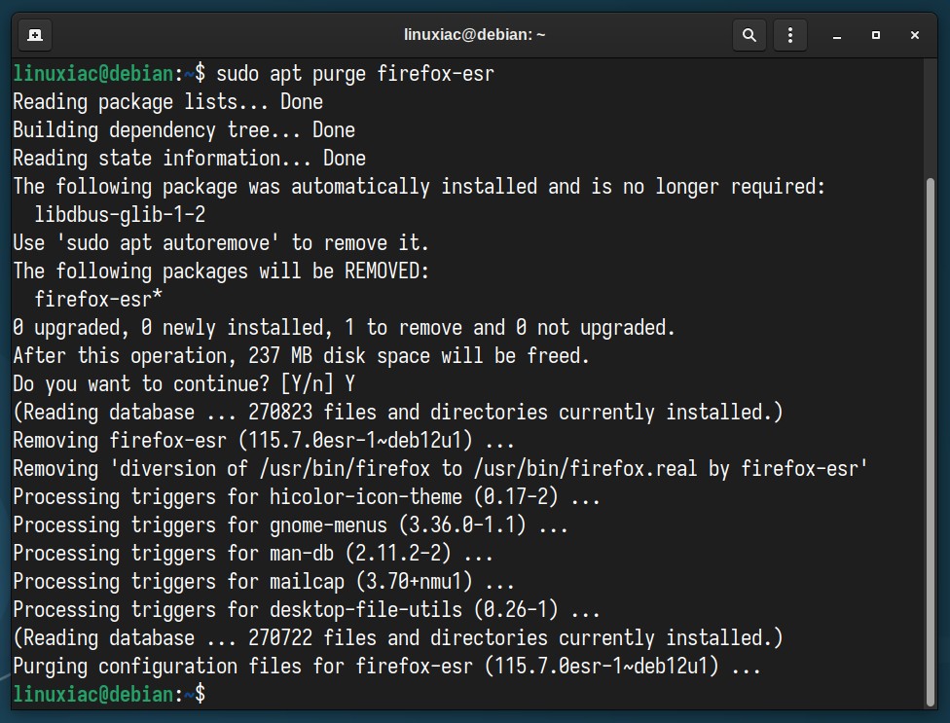950x723 pixels.
Task: Minimize the terminal window
Action: (837, 35)
